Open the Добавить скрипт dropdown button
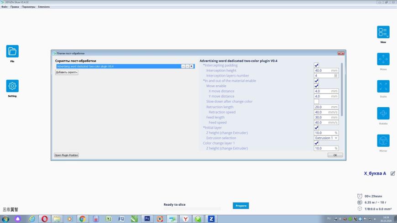 [x=67, y=72]
